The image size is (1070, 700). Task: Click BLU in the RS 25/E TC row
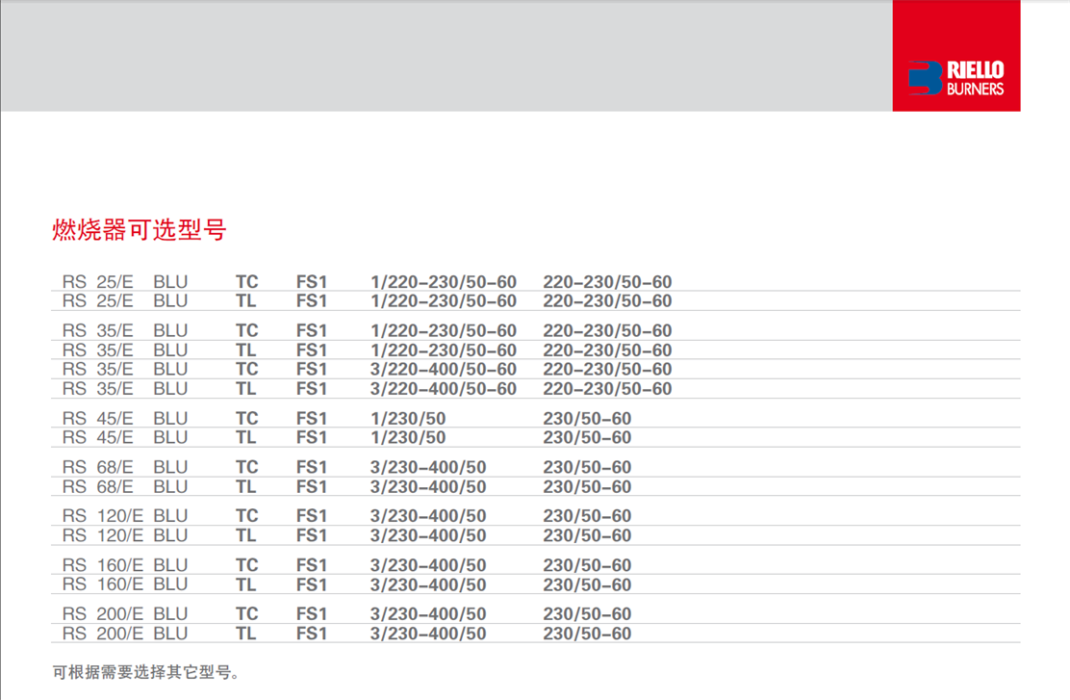tap(170, 282)
